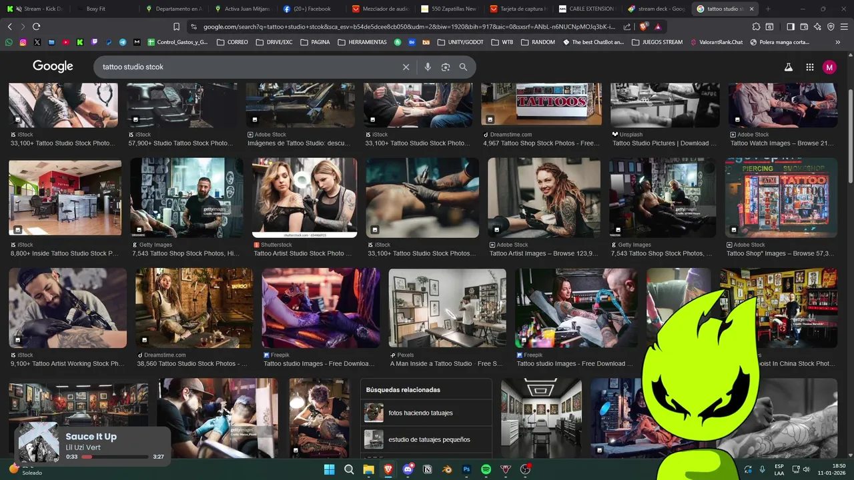Open Windows Start menu
The width and height of the screenshot is (854, 480).
click(329, 469)
